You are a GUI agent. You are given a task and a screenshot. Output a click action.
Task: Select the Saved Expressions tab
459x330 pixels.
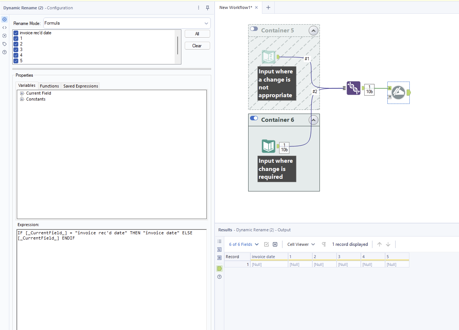pyautogui.click(x=80, y=86)
